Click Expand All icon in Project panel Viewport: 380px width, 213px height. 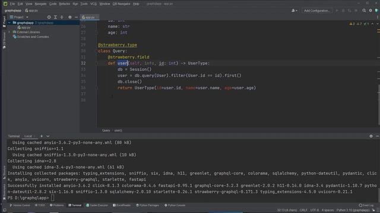click(x=55, y=17)
